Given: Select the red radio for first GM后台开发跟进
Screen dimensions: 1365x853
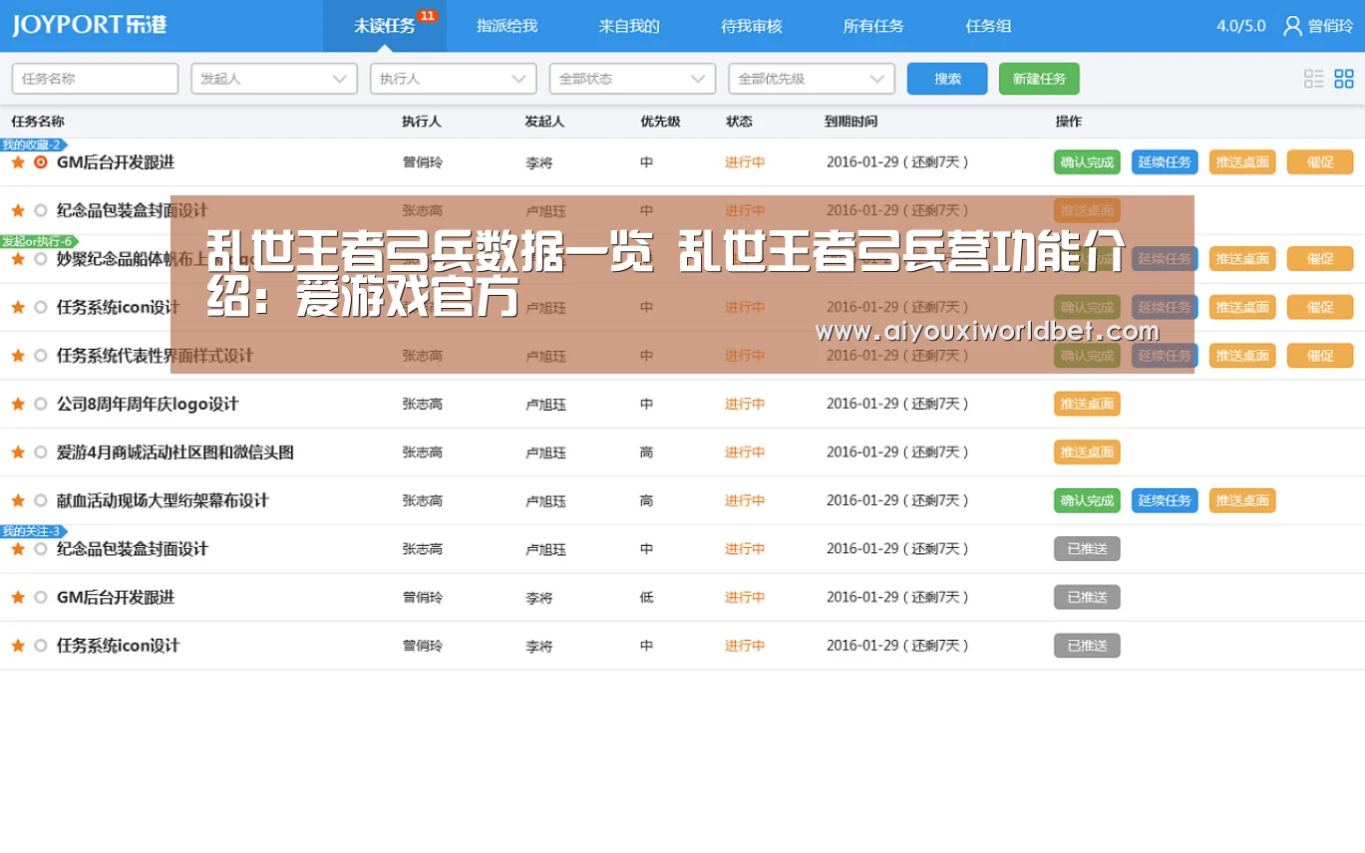Looking at the screenshot, I should click(41, 162).
